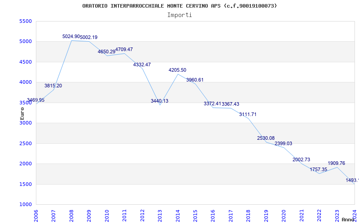Click the 2012 x-axis year label

click(x=142, y=216)
